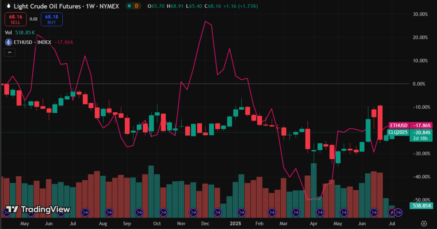Click the Vol 538.85K legend entry
Image resolution: width=437 pixels, height=229 pixels.
(x=20, y=33)
